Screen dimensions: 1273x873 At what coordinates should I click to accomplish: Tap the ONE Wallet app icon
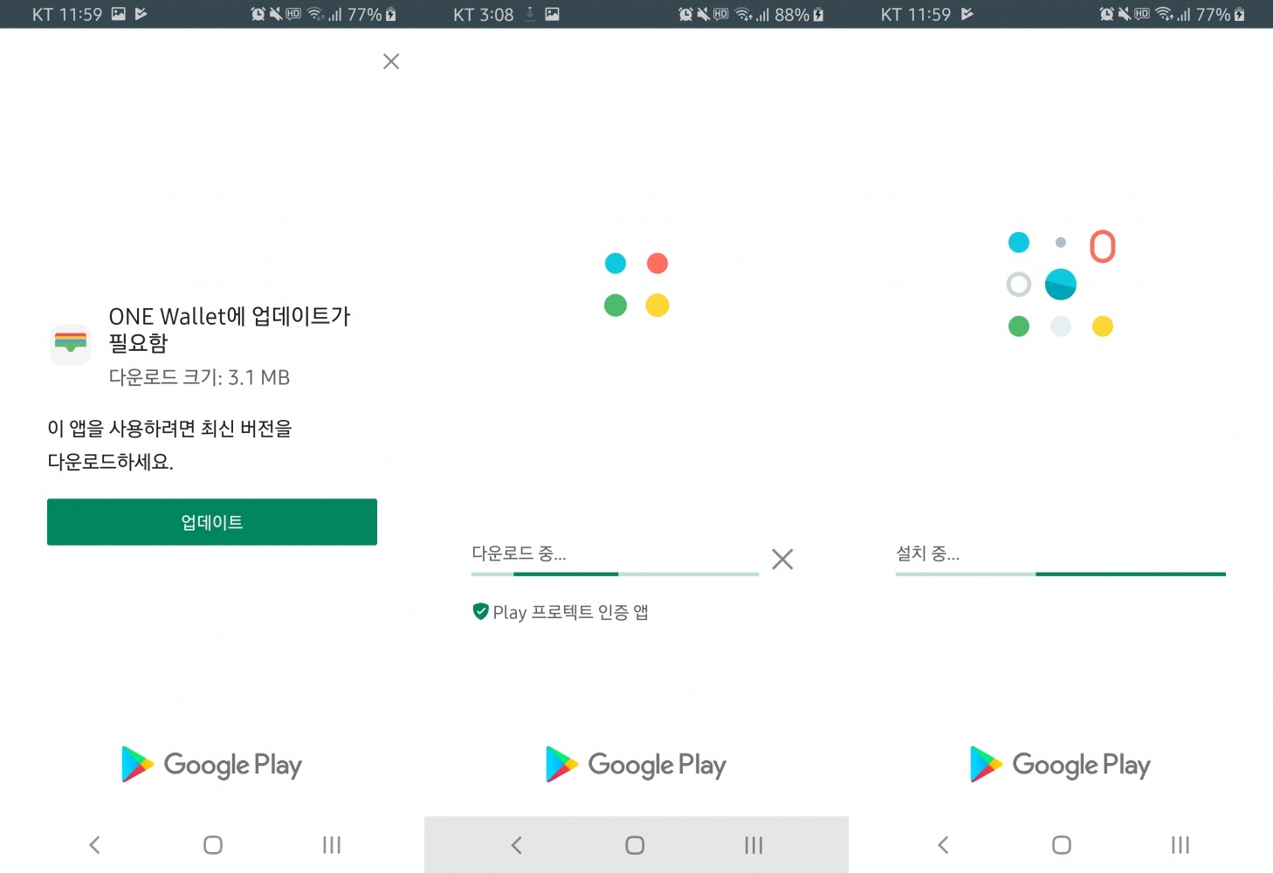coord(71,344)
